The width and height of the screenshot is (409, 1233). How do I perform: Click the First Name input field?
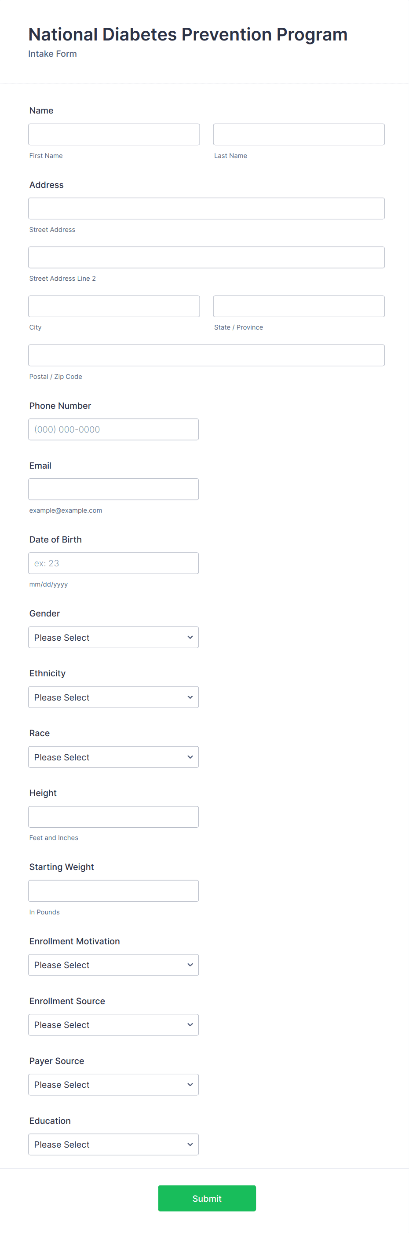[x=114, y=134]
